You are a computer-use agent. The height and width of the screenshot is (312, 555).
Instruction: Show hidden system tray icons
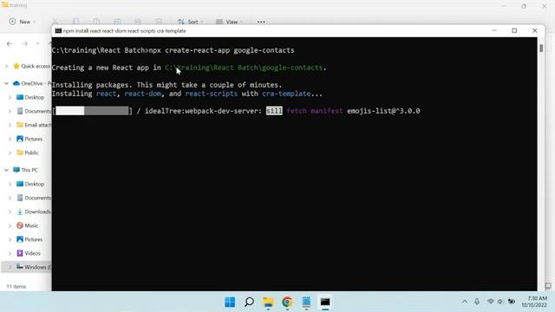tap(465, 302)
